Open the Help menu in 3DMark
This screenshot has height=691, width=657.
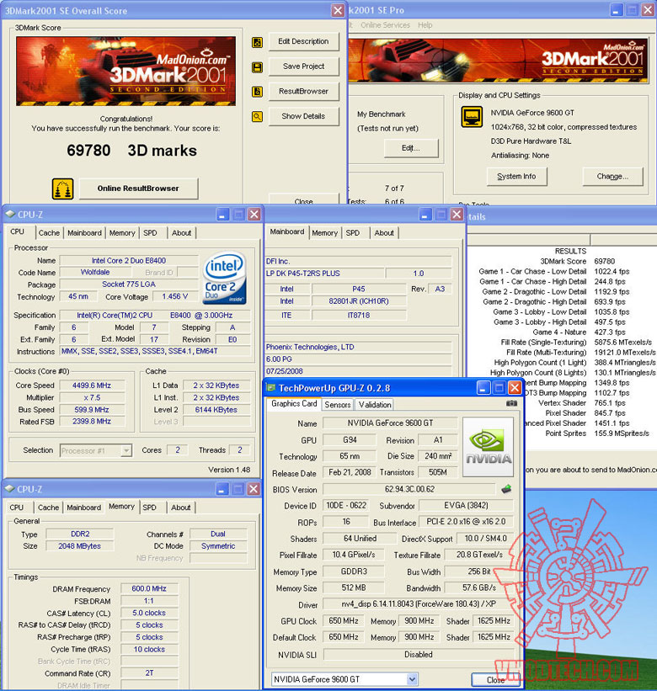[x=425, y=25]
